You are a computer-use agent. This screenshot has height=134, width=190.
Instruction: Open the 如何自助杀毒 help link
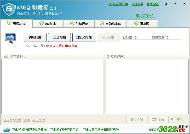(x=118, y=4)
